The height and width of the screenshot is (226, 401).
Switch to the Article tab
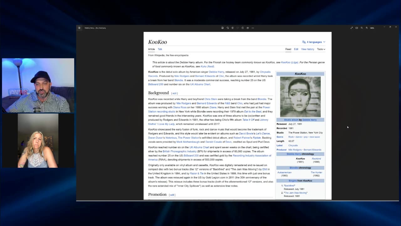pos(151,49)
